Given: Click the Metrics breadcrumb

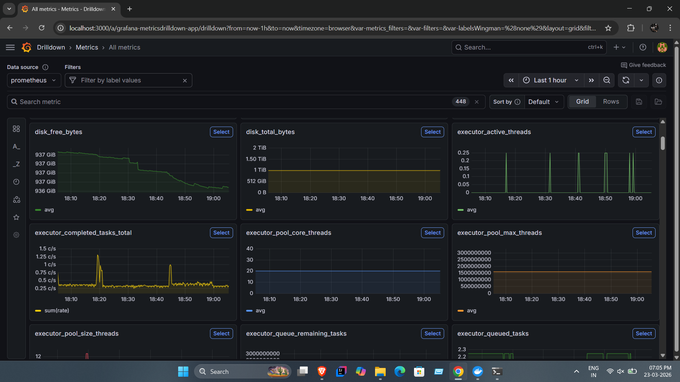Looking at the screenshot, I should (87, 47).
